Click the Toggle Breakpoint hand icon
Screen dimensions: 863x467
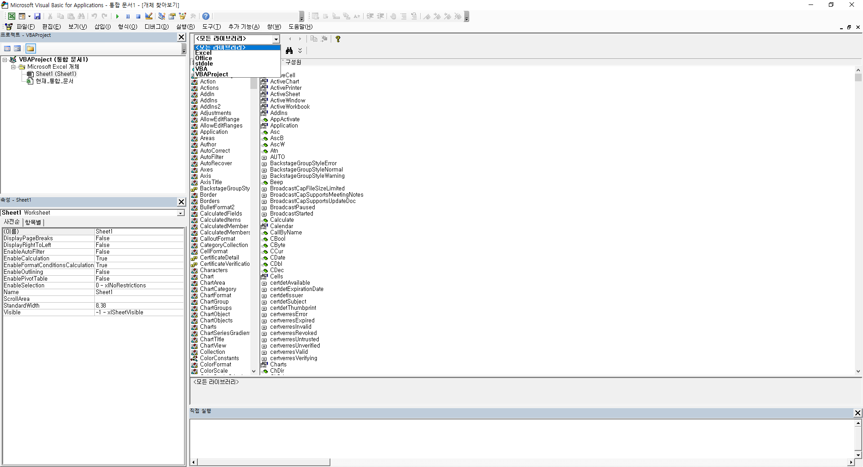click(393, 16)
